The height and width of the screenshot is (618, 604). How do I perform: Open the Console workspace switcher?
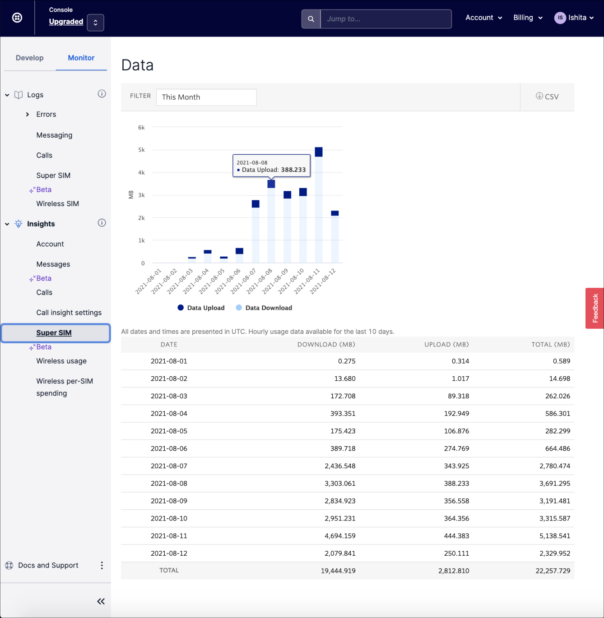[x=95, y=22]
